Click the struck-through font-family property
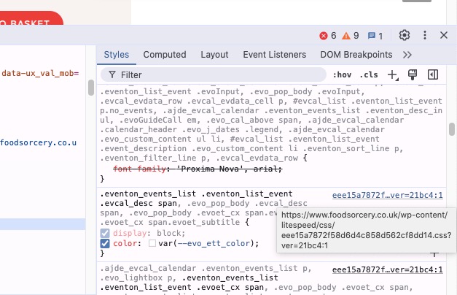Viewport: 457px width, 295px height. point(139,169)
